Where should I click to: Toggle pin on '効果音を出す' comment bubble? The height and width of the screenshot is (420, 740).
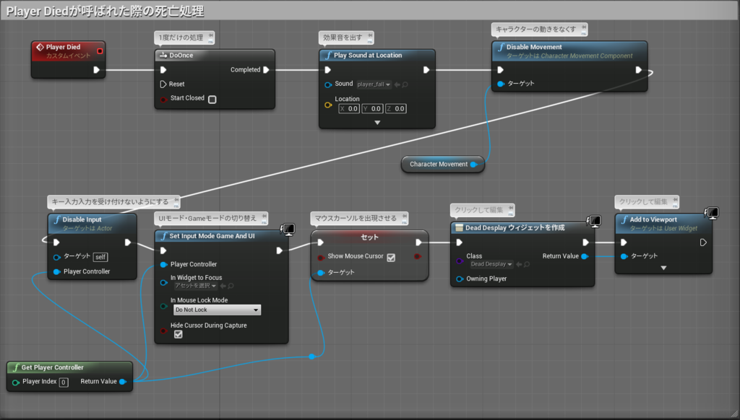pos(370,35)
